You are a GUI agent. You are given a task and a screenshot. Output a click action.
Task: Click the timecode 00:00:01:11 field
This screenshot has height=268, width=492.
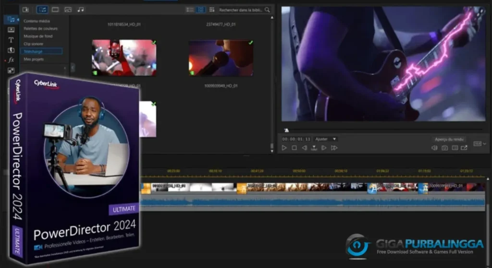[x=296, y=139]
